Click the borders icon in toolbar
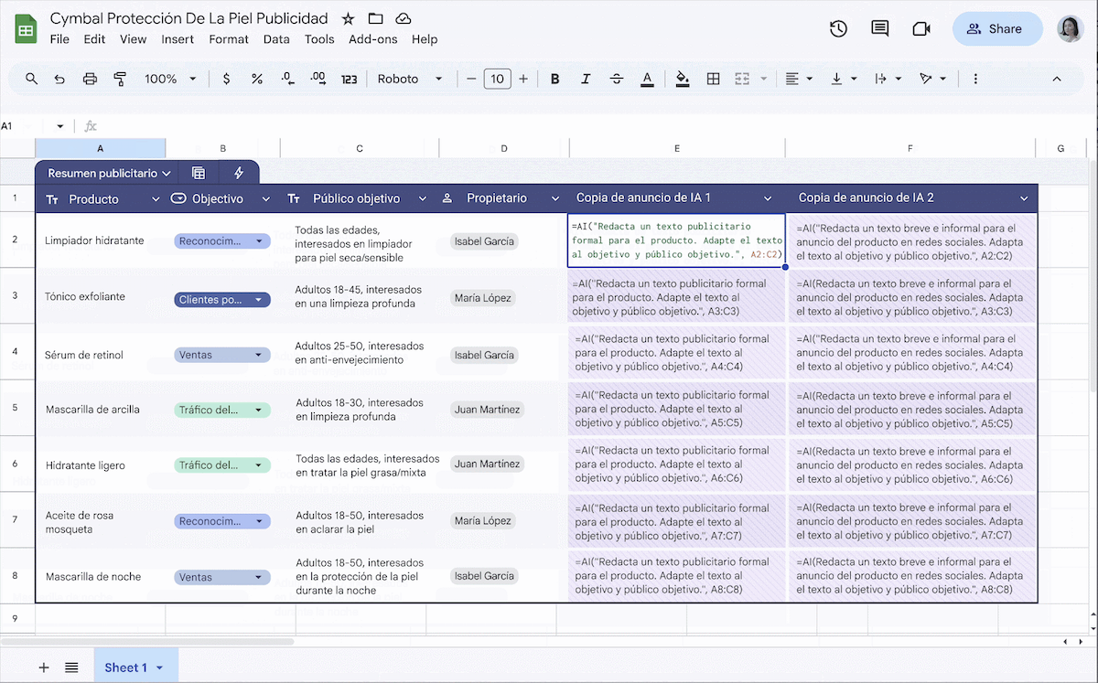 pyautogui.click(x=713, y=79)
